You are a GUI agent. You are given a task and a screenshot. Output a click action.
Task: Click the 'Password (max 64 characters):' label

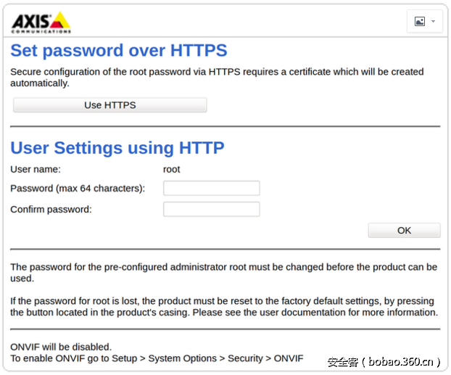tap(78, 189)
